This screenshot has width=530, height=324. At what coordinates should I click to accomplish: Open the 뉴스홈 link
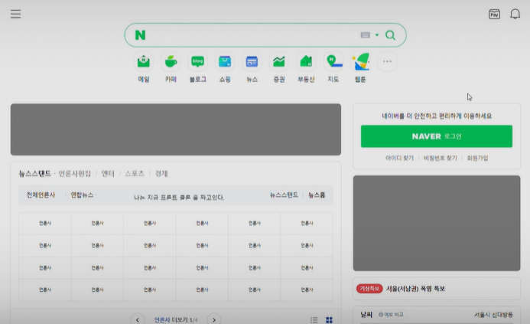317,195
